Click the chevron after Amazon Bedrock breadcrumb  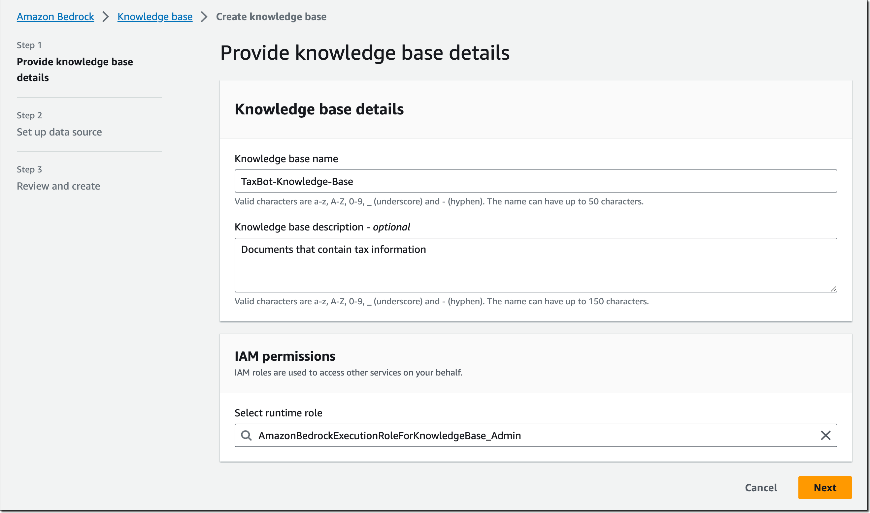click(106, 16)
